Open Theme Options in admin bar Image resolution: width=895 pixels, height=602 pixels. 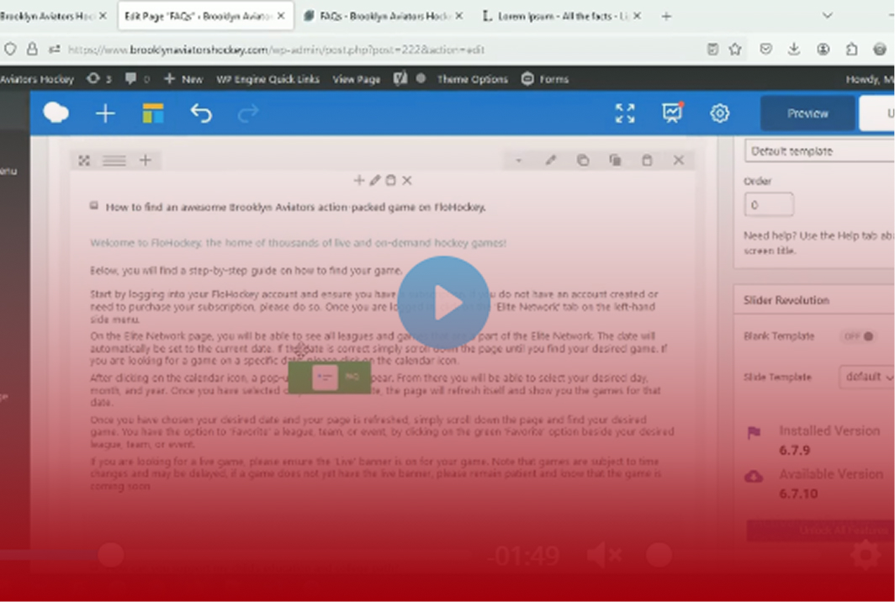pos(473,79)
